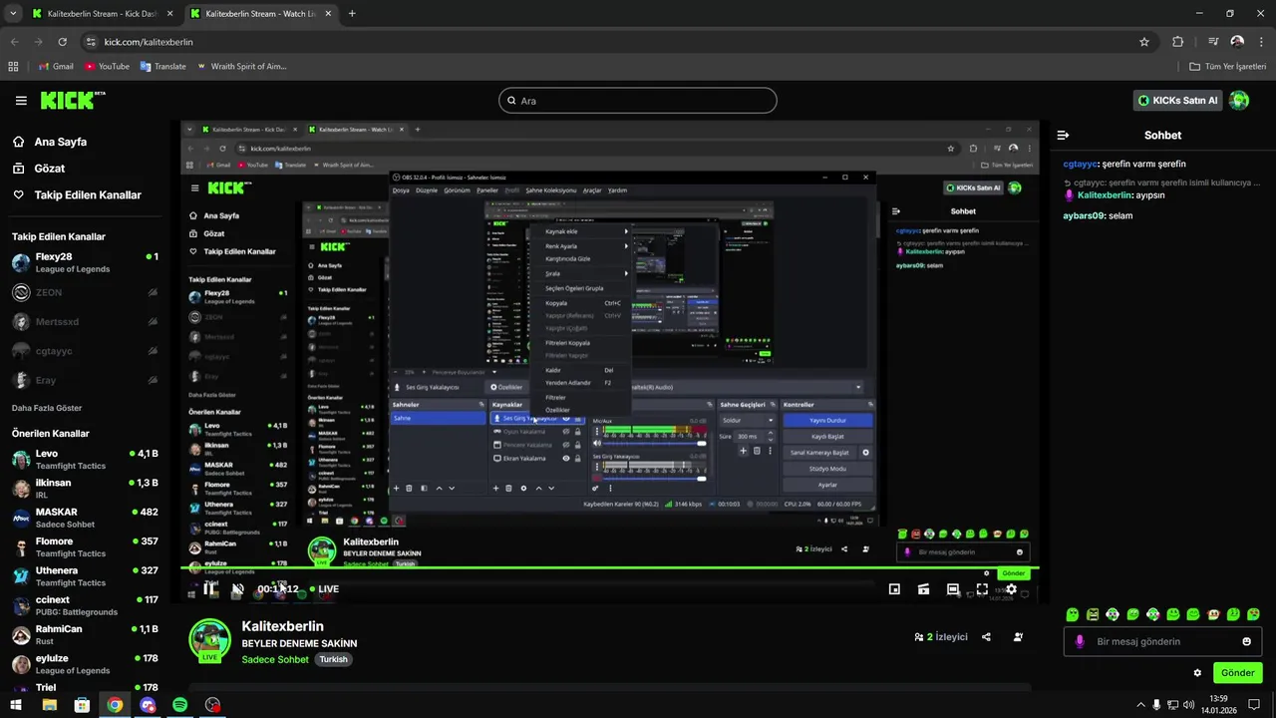The width and height of the screenshot is (1276, 718).
Task: Click Kalitexberlin name in chat message
Action: click(1105, 195)
